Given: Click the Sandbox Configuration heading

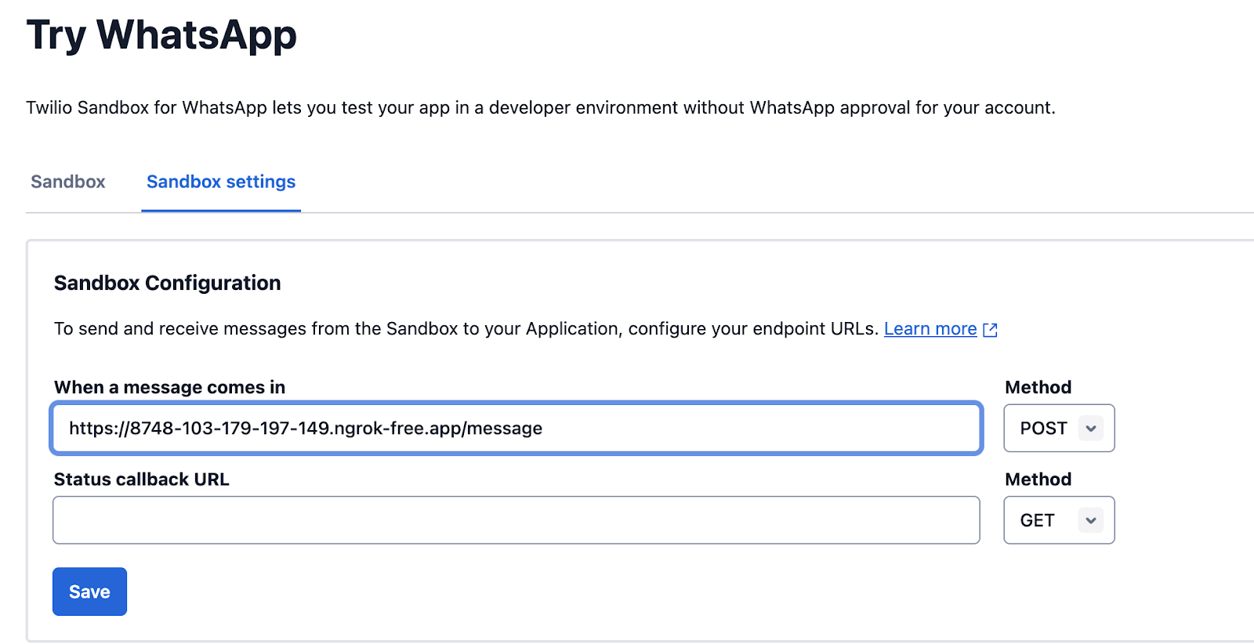Looking at the screenshot, I should coord(167,283).
